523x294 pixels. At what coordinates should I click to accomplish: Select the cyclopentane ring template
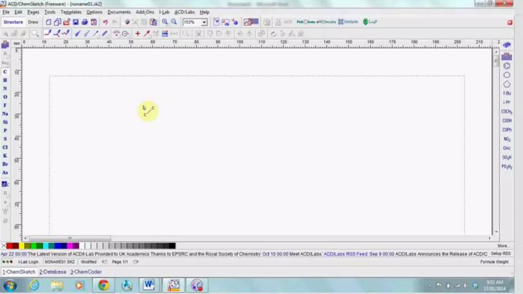coord(507,84)
